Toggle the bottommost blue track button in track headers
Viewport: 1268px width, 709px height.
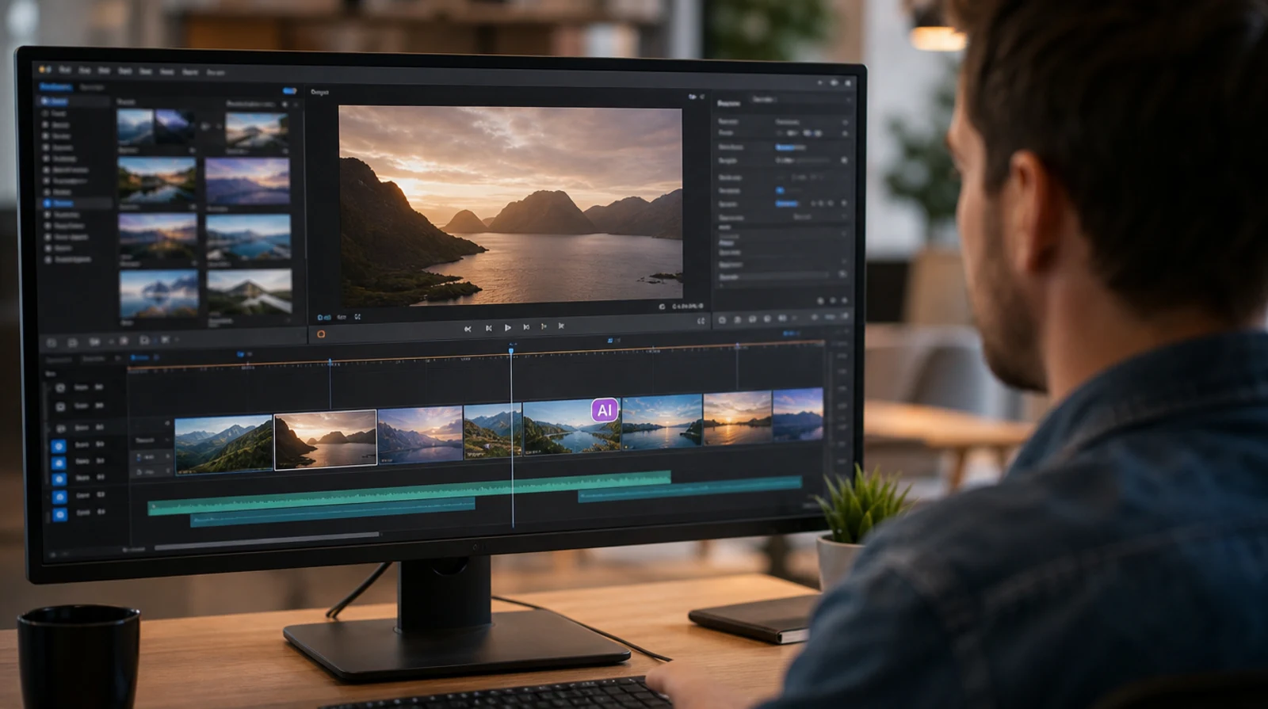[x=60, y=515]
